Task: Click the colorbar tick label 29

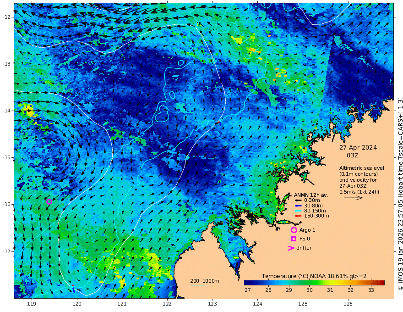Action: (289, 290)
